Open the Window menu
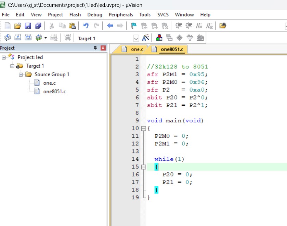Viewport: 287px width, 226px height. pyautogui.click(x=184, y=15)
